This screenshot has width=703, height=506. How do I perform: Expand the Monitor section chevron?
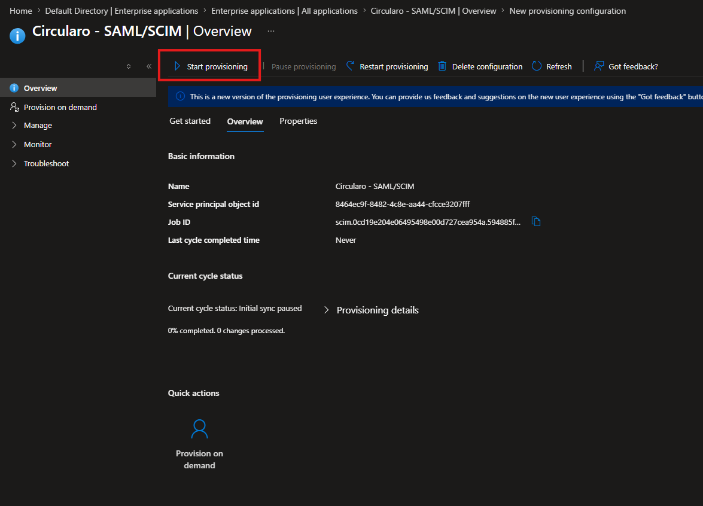(14, 144)
